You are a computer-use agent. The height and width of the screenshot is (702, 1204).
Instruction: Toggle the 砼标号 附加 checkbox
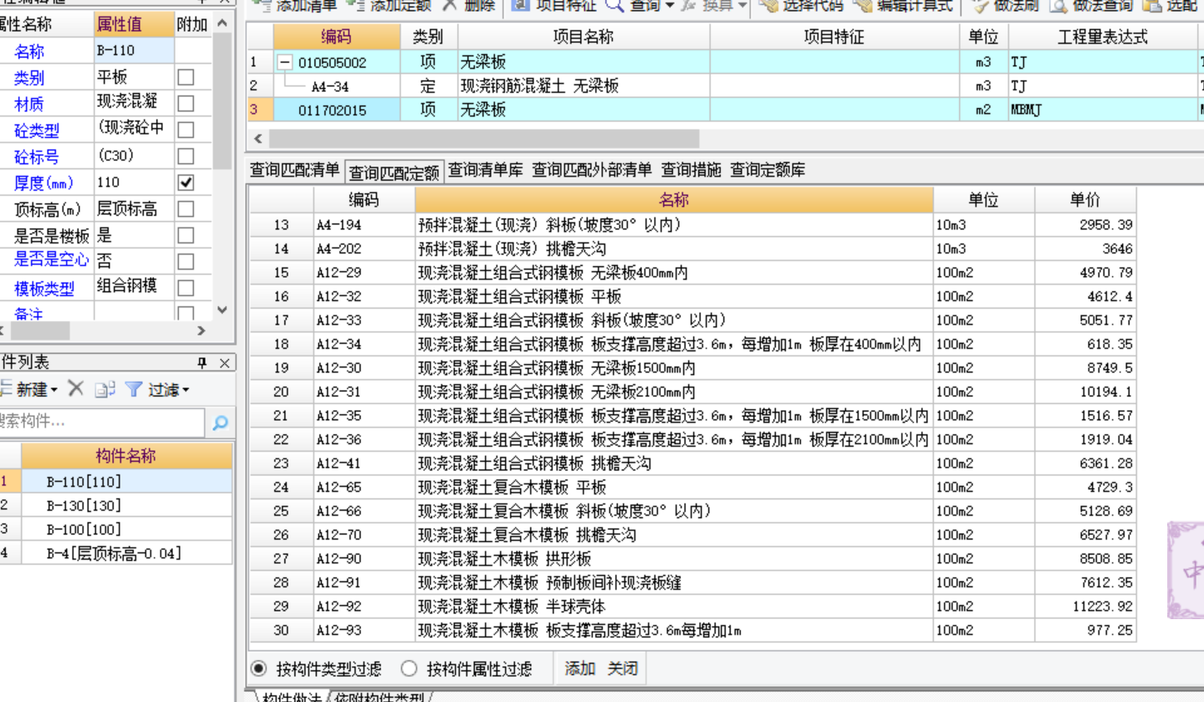coord(186,156)
